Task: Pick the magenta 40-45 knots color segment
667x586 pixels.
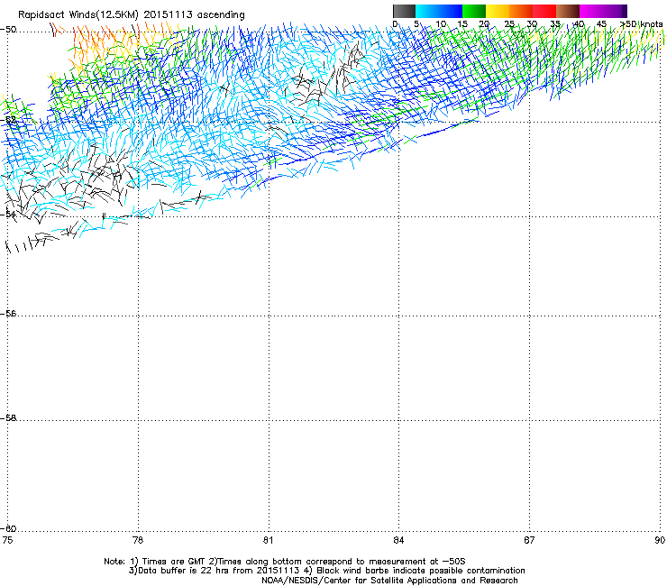Action: (591, 11)
